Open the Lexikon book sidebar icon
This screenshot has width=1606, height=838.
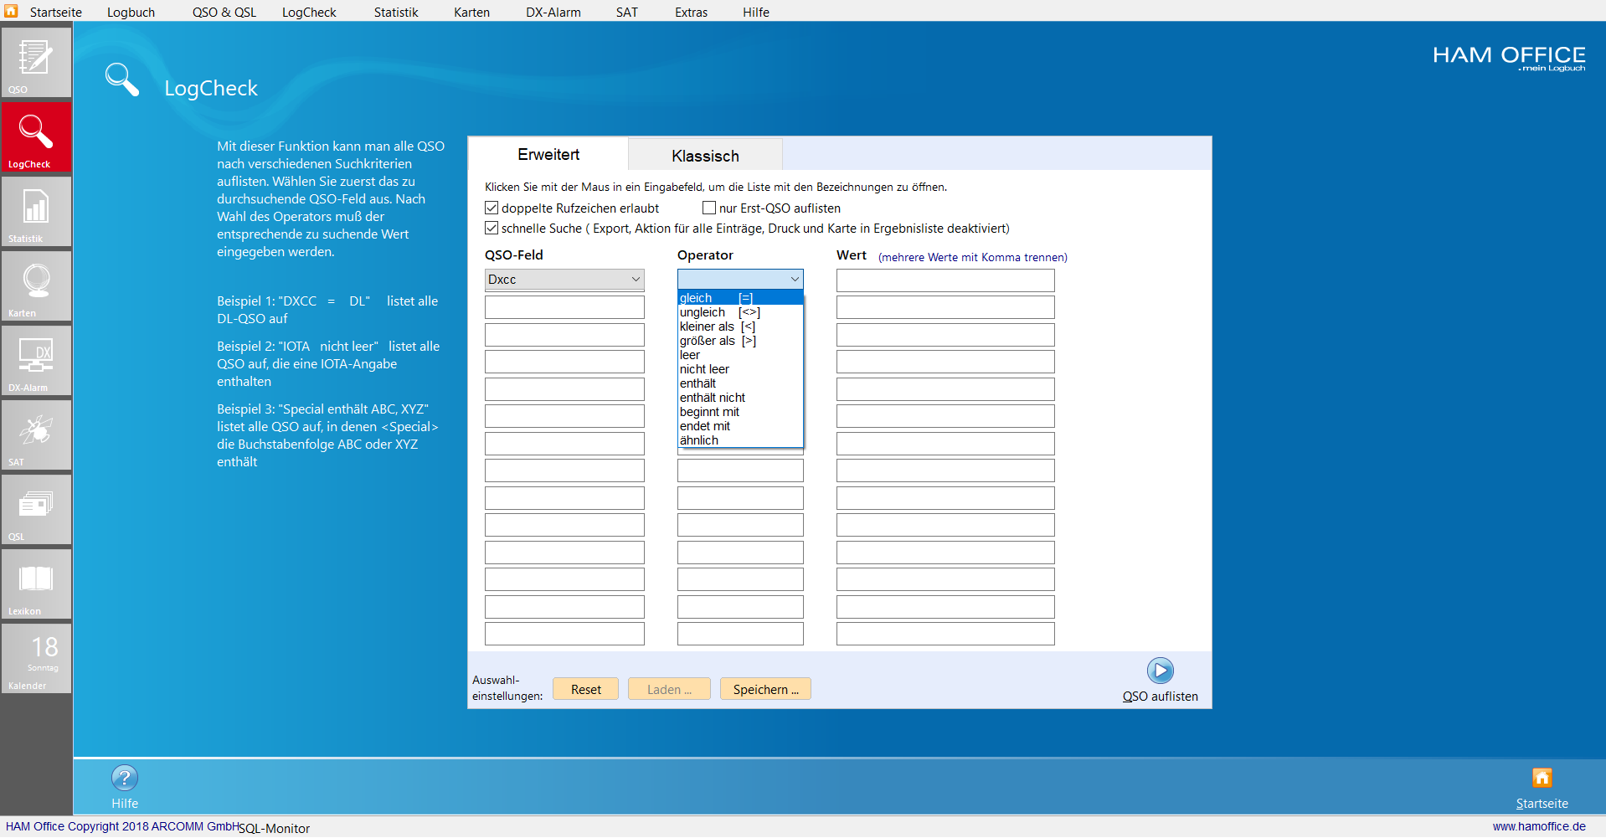point(36,584)
